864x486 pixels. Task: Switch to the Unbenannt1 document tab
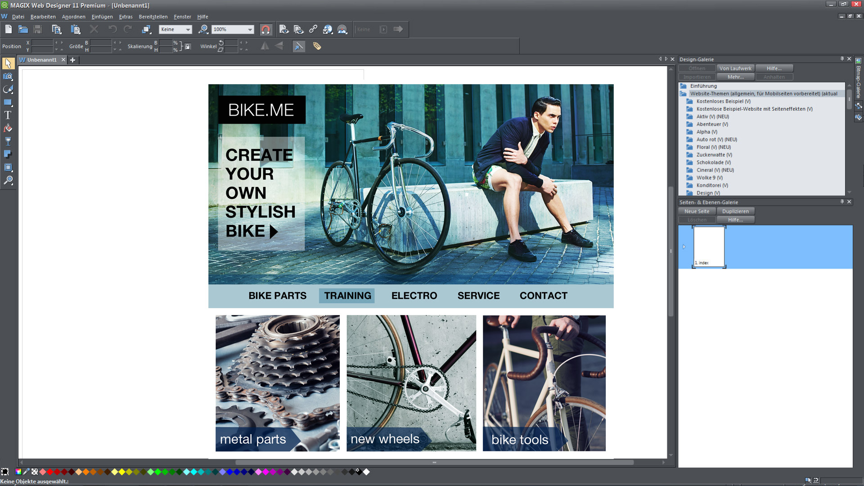(42, 60)
